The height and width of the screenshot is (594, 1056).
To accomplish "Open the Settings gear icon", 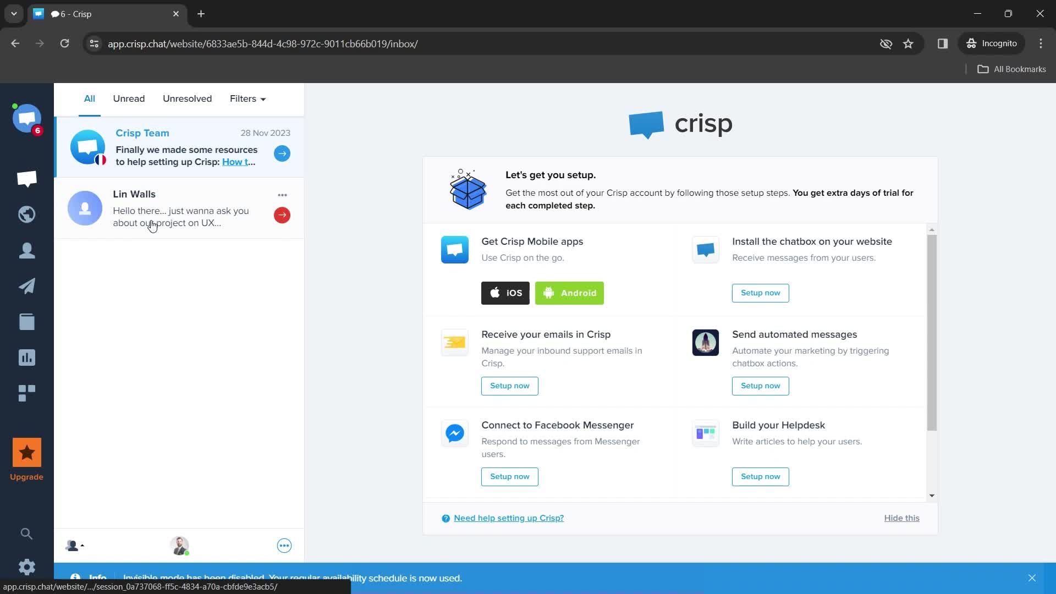I will coord(27,567).
